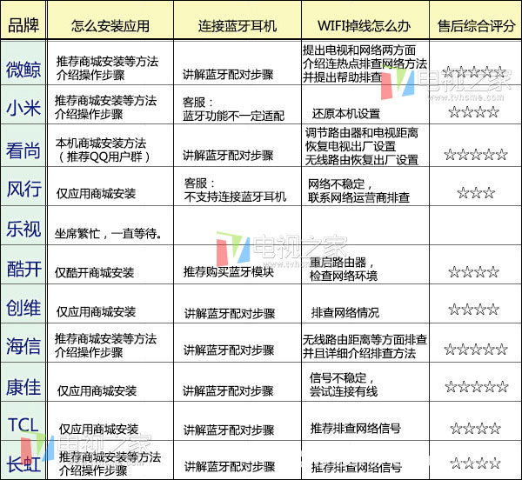Click 创维 row's four-star rating
522x480 pixels.
point(473,310)
